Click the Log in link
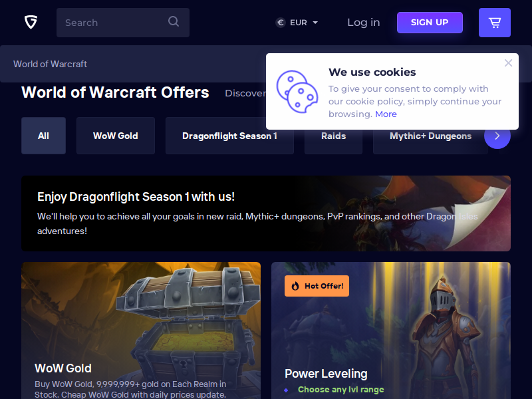 coord(363,23)
